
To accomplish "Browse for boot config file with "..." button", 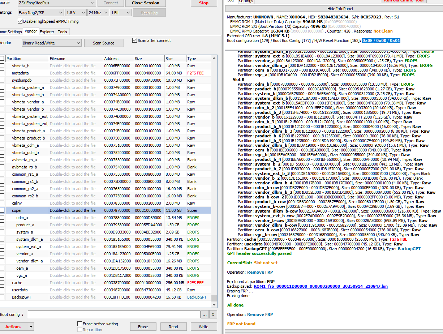I will coord(205,314).
